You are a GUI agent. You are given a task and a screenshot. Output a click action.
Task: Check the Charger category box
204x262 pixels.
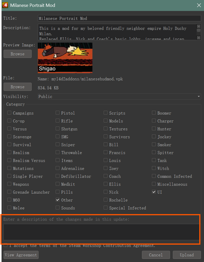pos(154,121)
